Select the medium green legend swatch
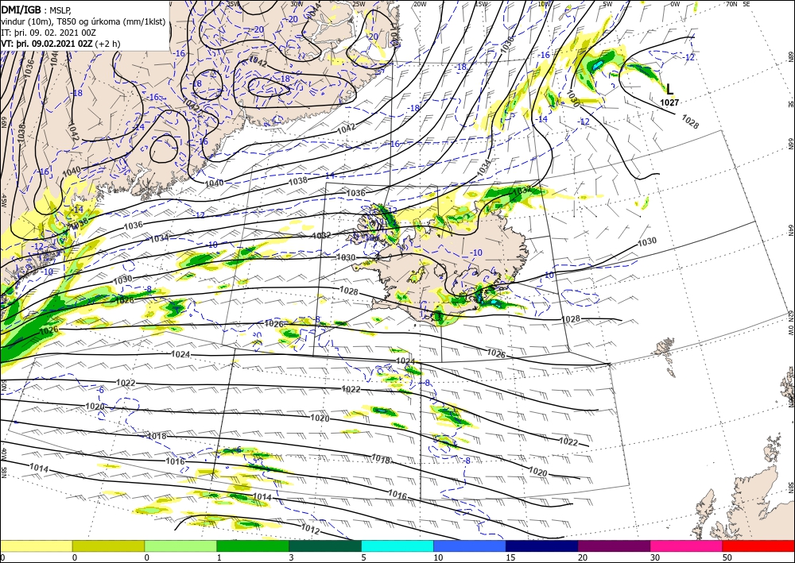Screen dimensions: 795x563 tap(253, 546)
